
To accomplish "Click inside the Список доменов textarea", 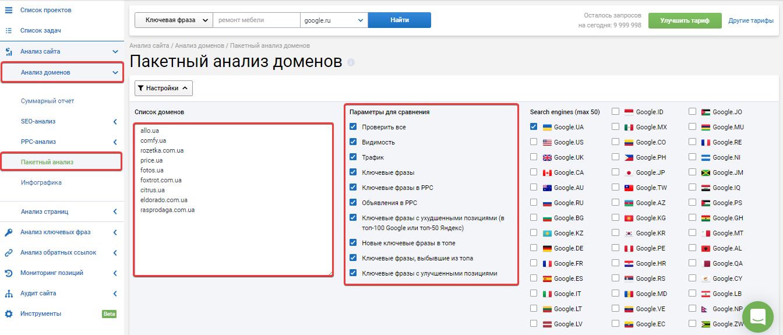I will point(234,199).
